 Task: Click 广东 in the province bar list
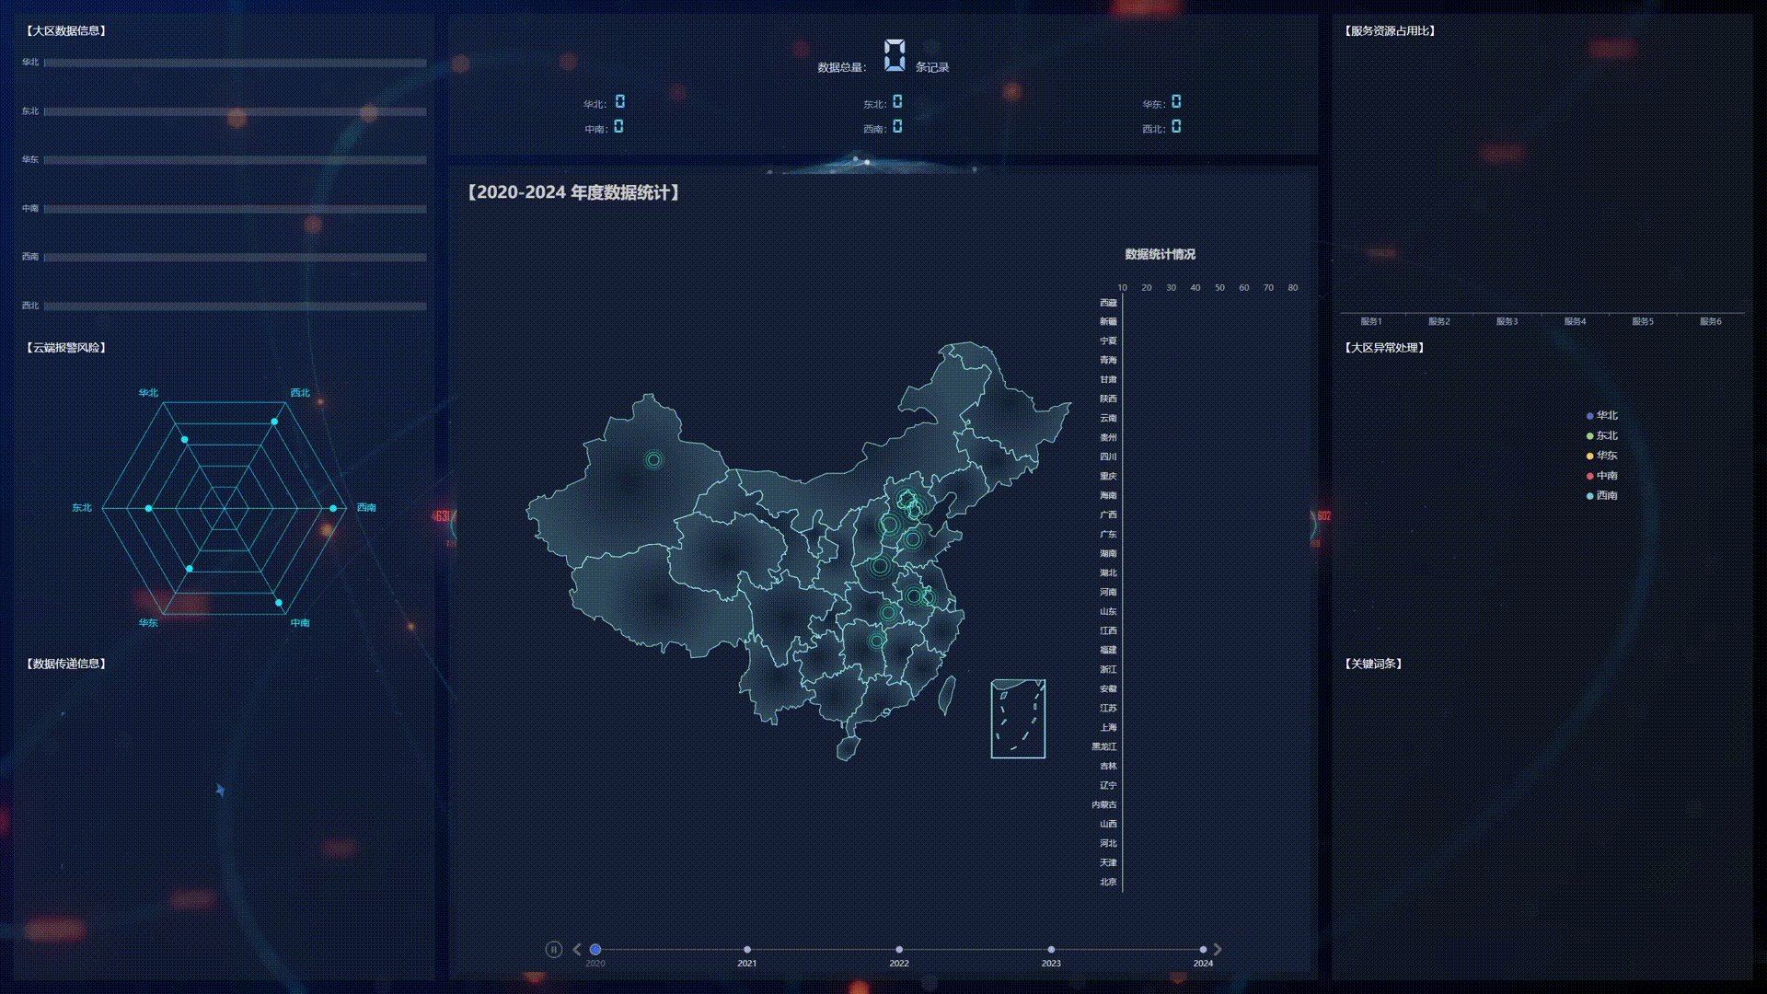(x=1108, y=535)
